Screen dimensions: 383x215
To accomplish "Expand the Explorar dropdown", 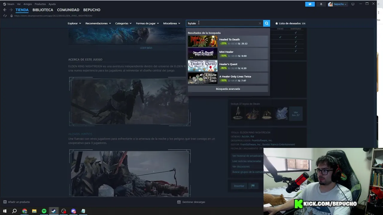I will 74,23.
